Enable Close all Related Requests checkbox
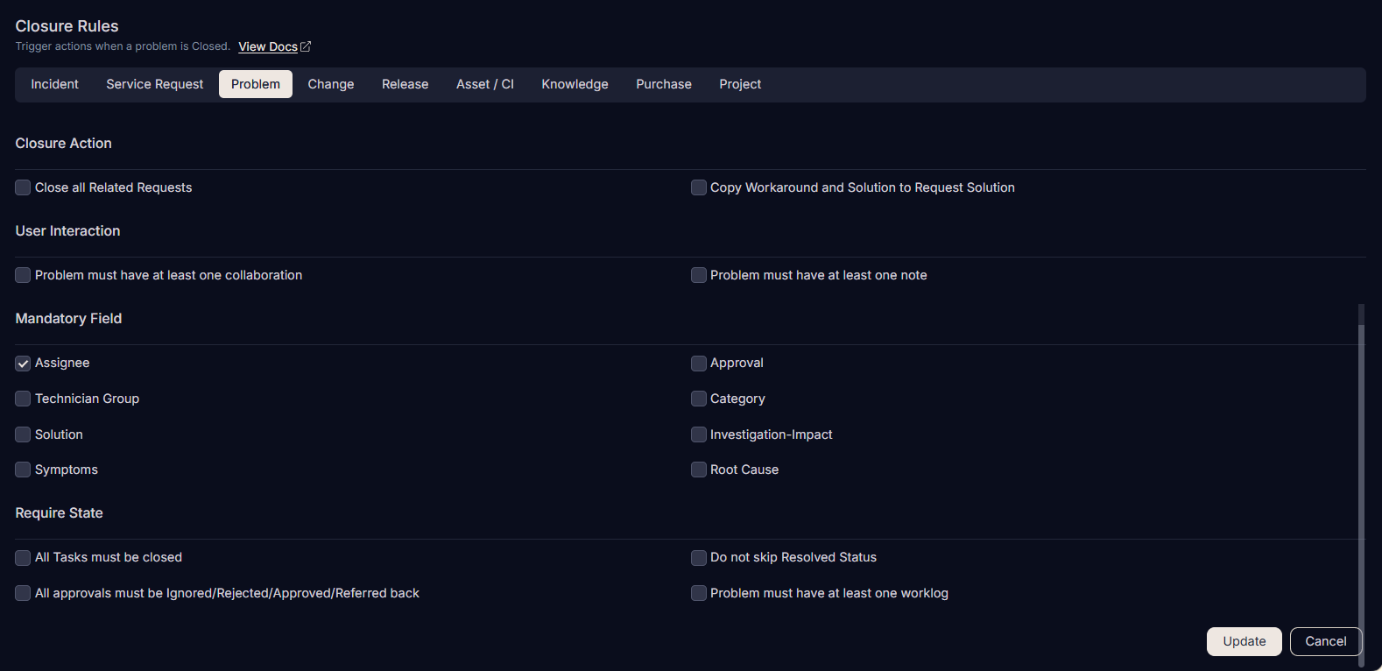Image resolution: width=1382 pixels, height=671 pixels. pyautogui.click(x=23, y=187)
